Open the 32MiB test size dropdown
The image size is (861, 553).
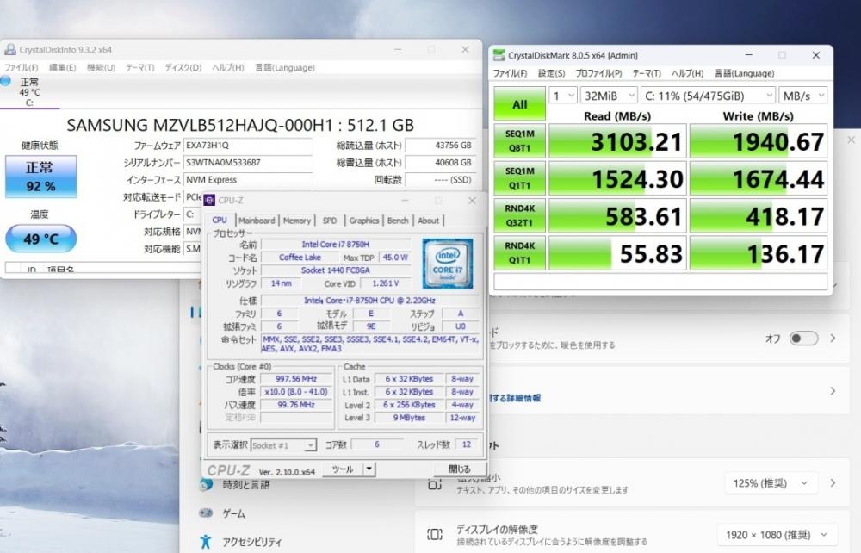[x=609, y=96]
